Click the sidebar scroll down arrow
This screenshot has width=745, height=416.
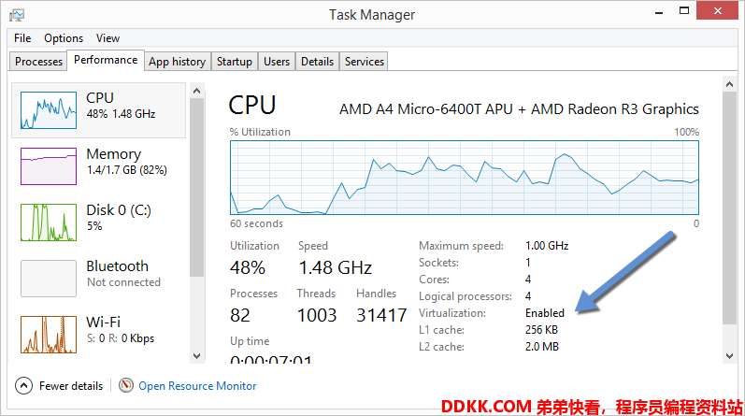point(197,356)
